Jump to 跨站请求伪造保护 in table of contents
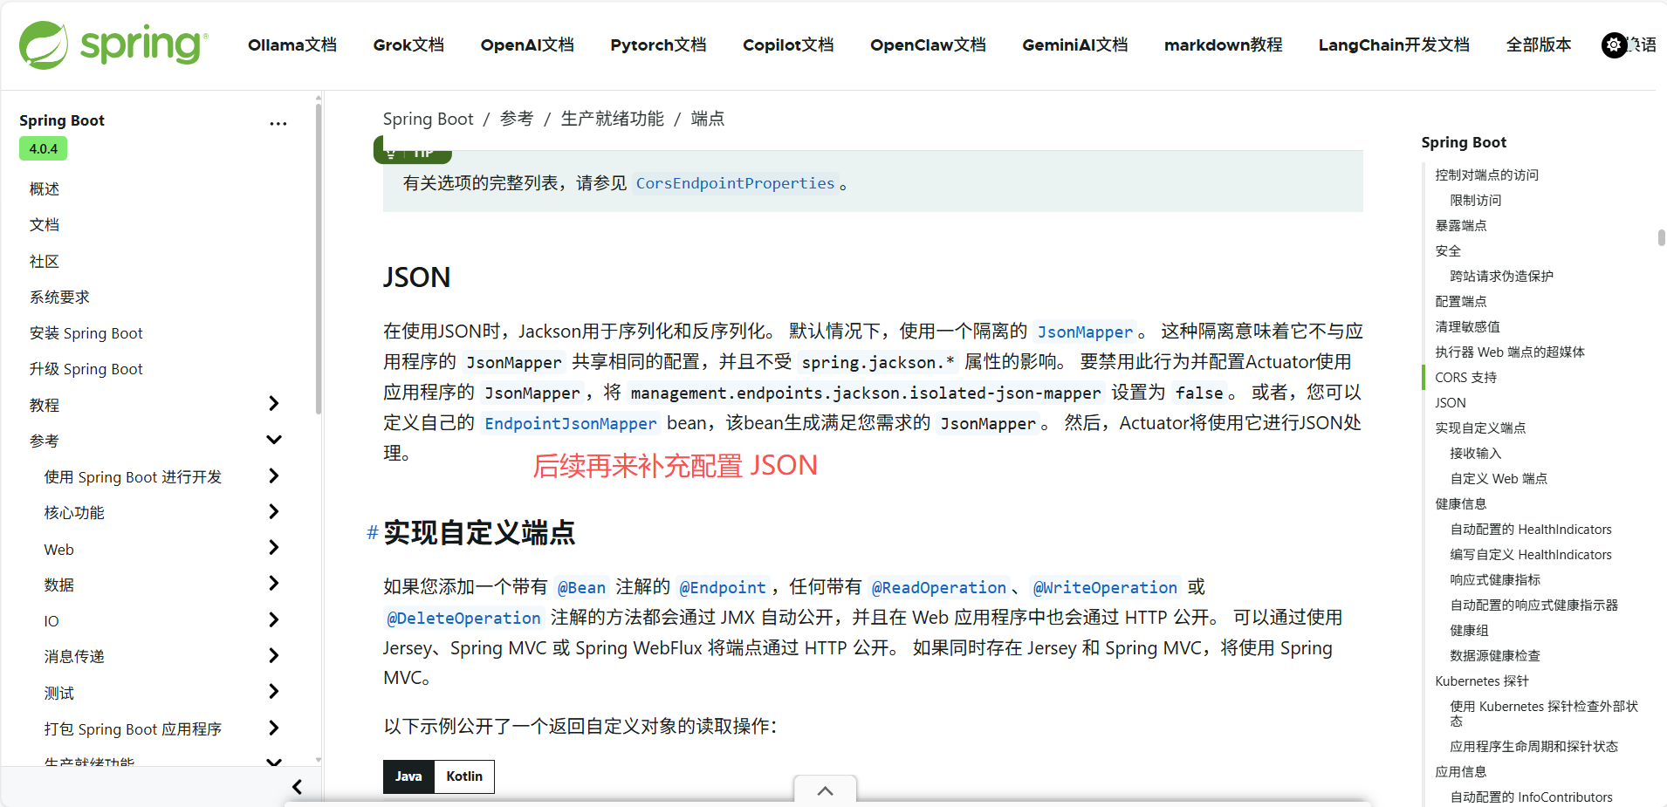Screen dimensions: 1667x807 click(x=1502, y=277)
